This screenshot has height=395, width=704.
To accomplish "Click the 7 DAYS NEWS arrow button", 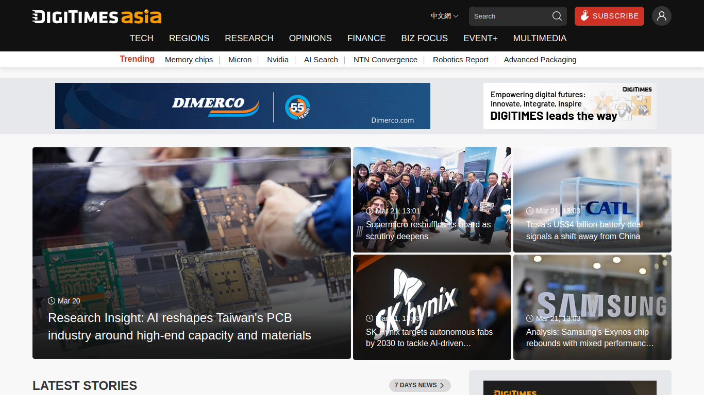I will point(420,385).
